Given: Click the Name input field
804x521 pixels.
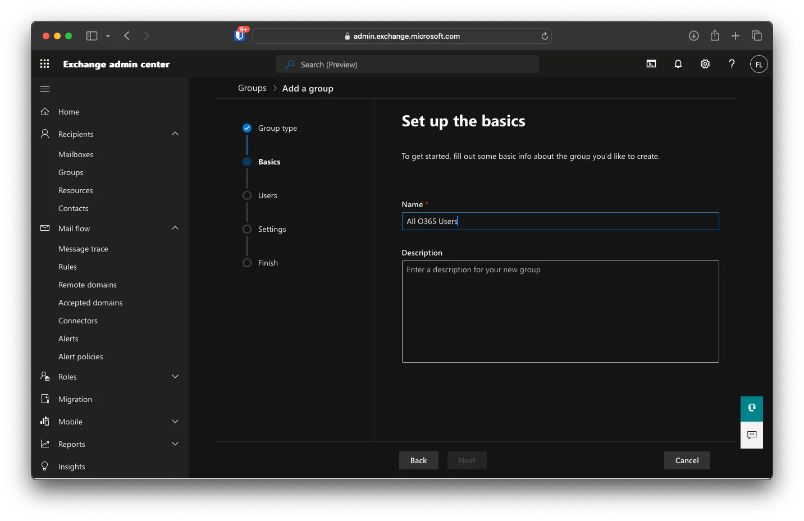Looking at the screenshot, I should click(x=560, y=221).
